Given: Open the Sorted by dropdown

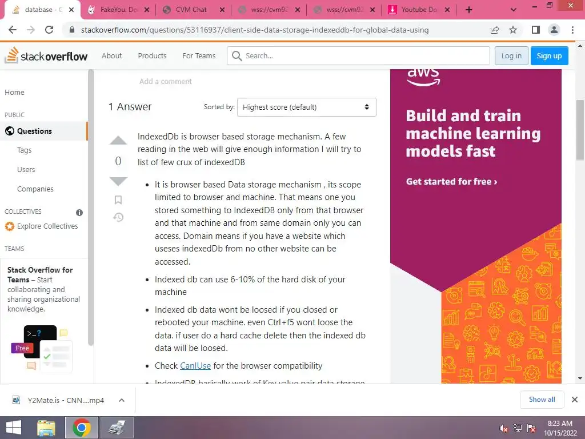Looking at the screenshot, I should point(307,107).
